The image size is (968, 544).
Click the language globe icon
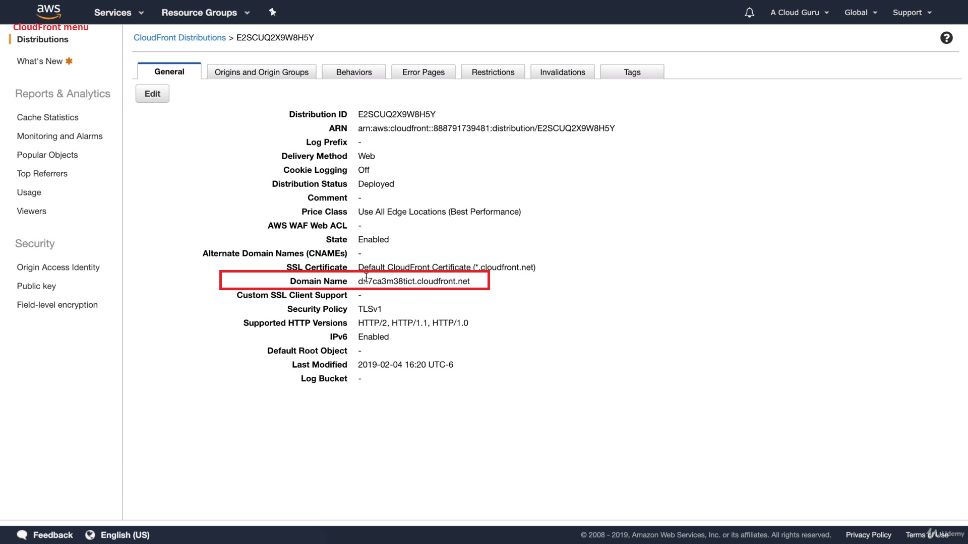90,534
